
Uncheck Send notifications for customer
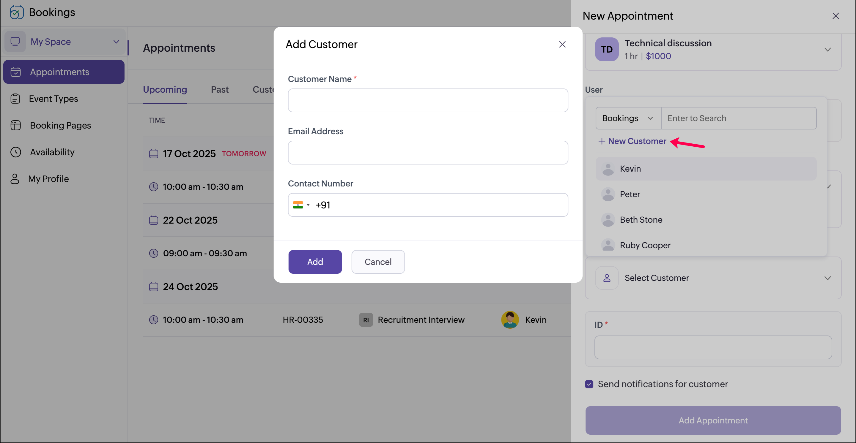[x=589, y=384]
